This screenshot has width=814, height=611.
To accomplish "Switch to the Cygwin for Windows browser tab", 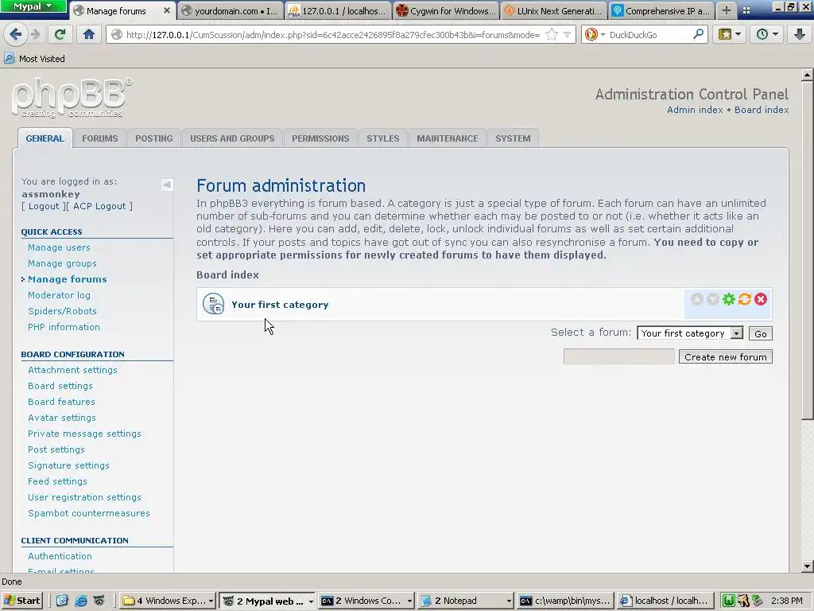I will (446, 10).
